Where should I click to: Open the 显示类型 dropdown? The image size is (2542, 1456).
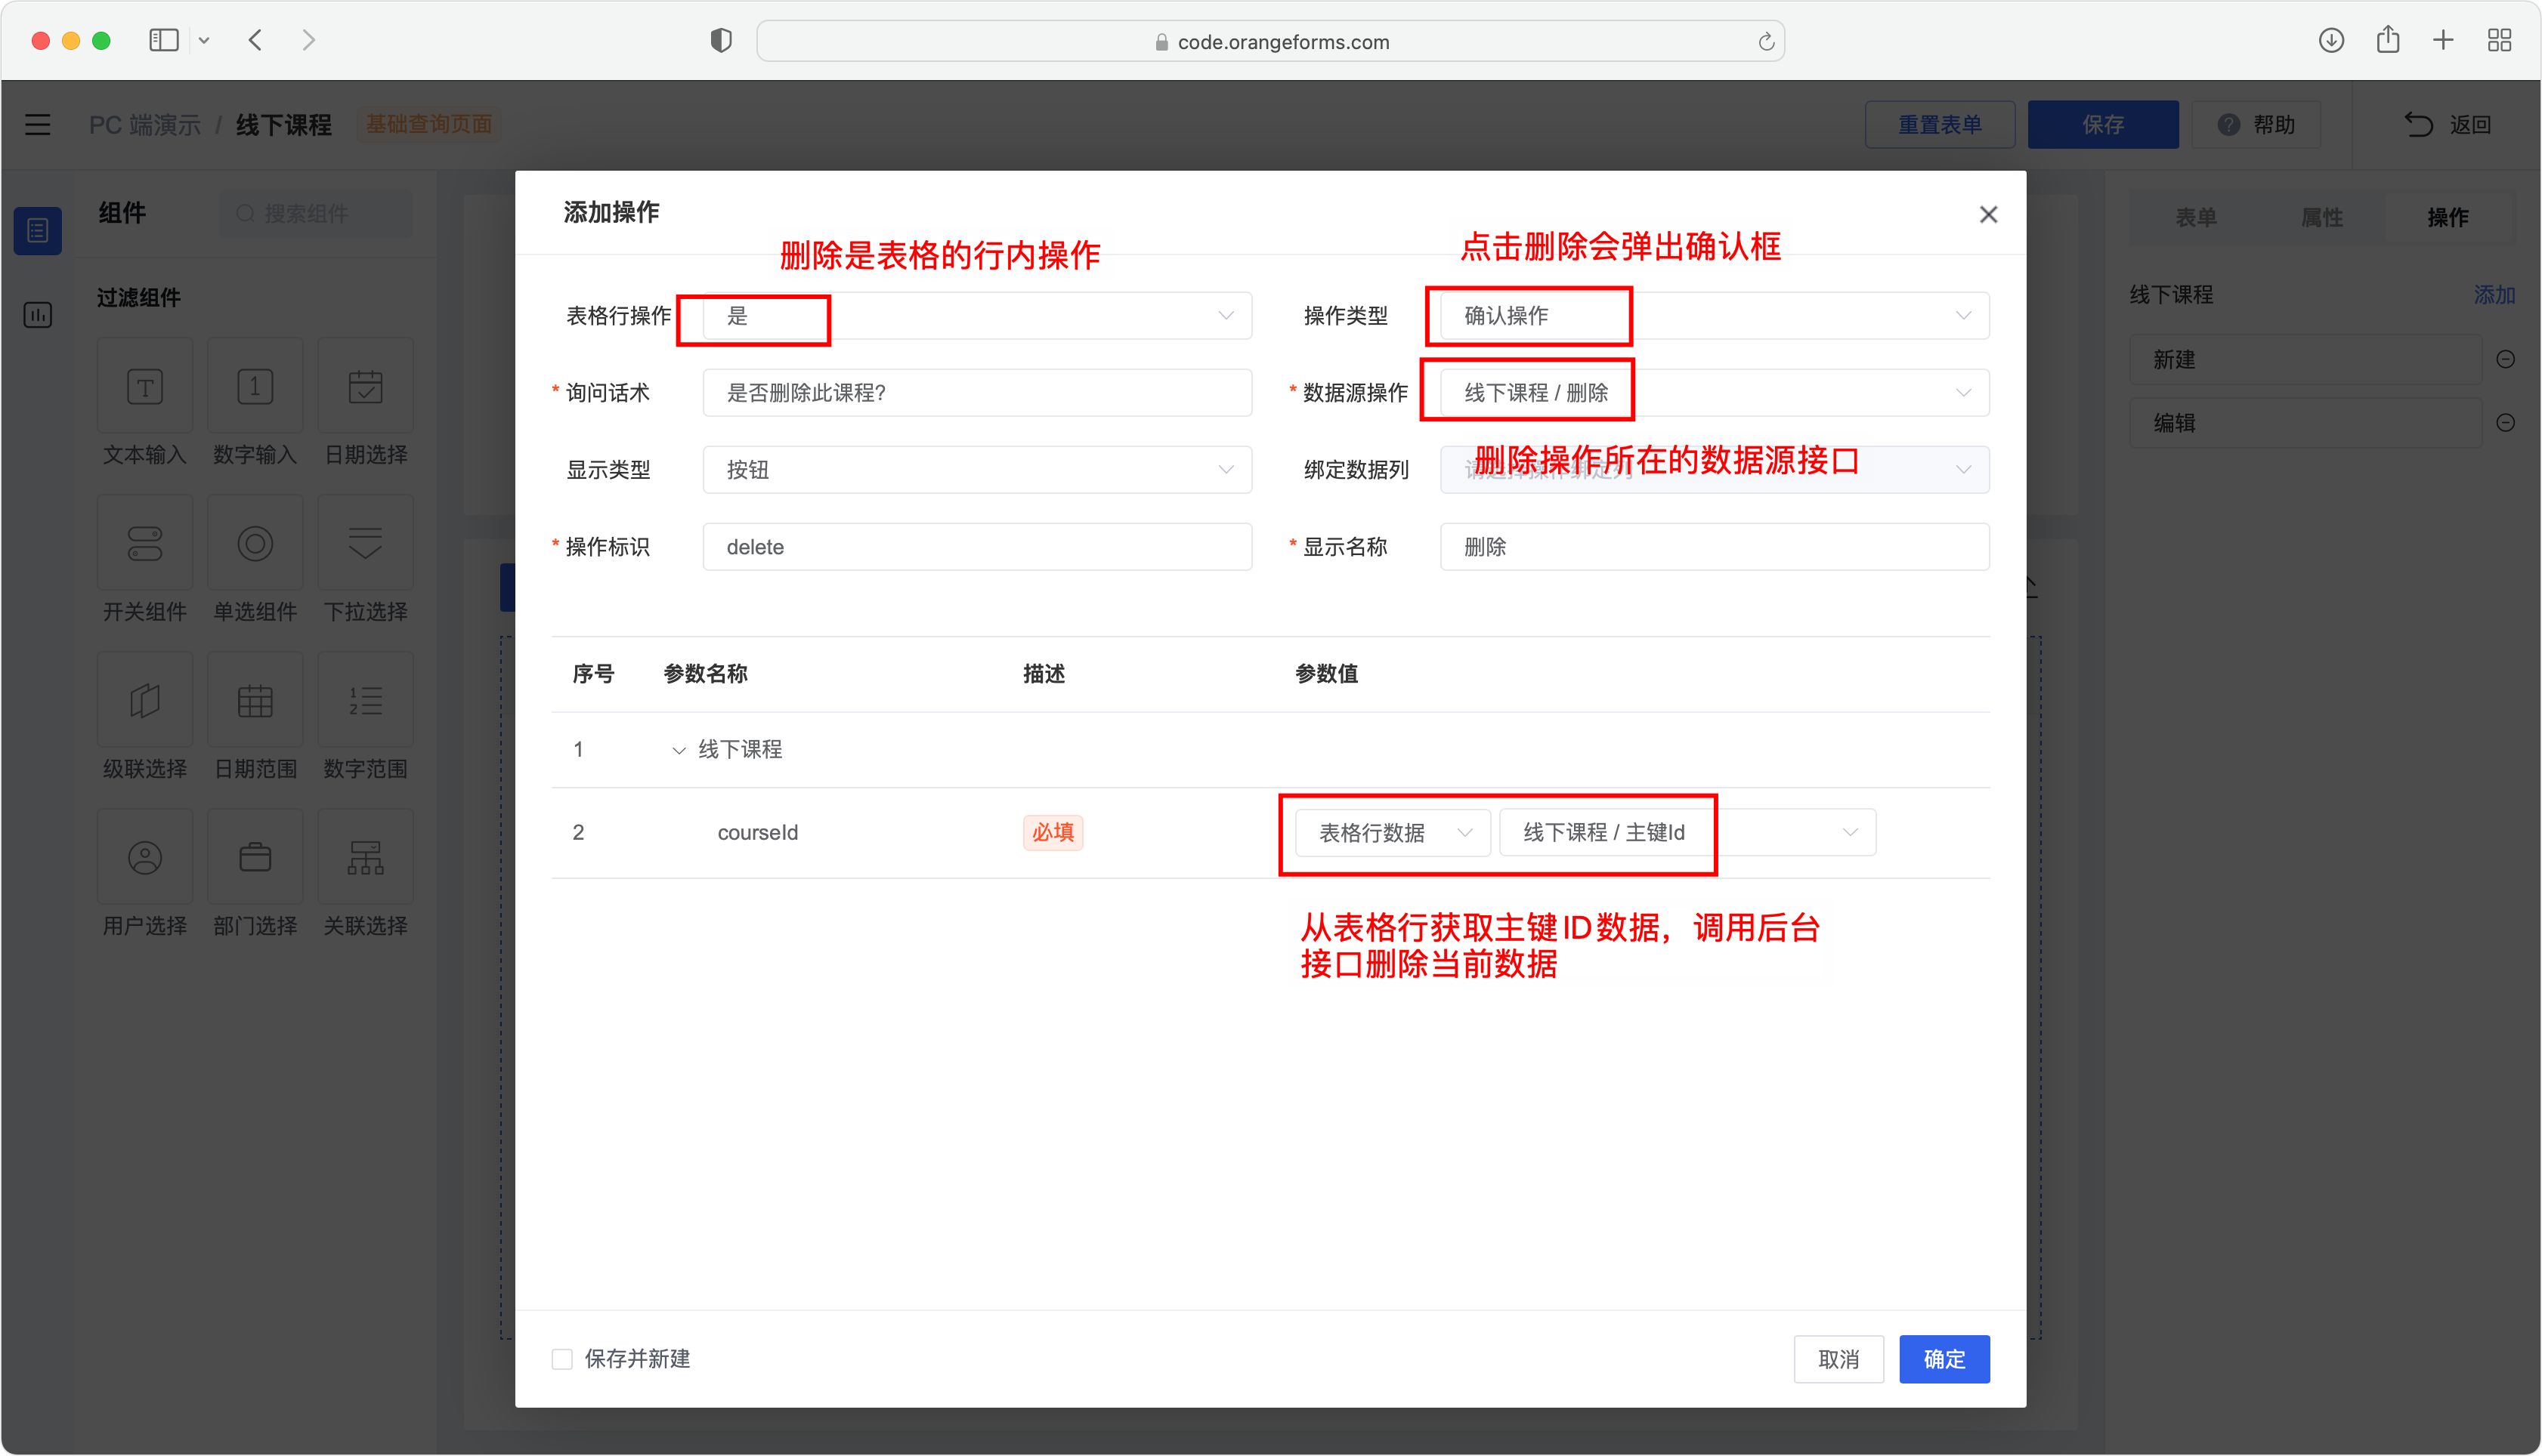coord(976,470)
